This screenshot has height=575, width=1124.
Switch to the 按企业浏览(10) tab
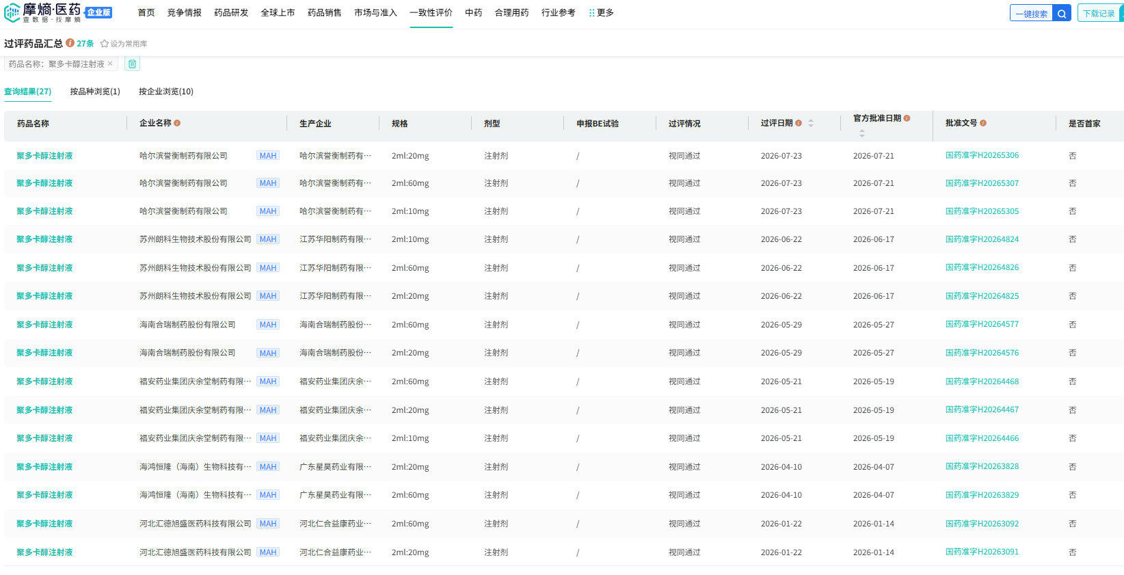coord(166,92)
